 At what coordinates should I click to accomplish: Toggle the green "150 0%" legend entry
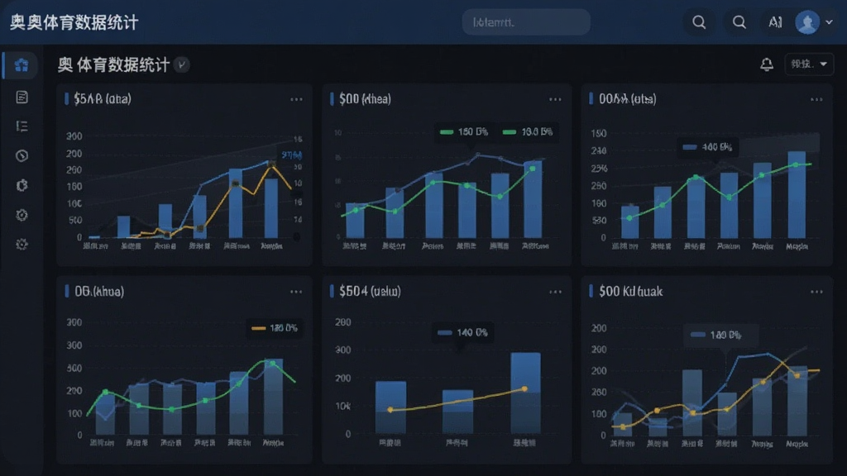pyautogui.click(x=464, y=131)
